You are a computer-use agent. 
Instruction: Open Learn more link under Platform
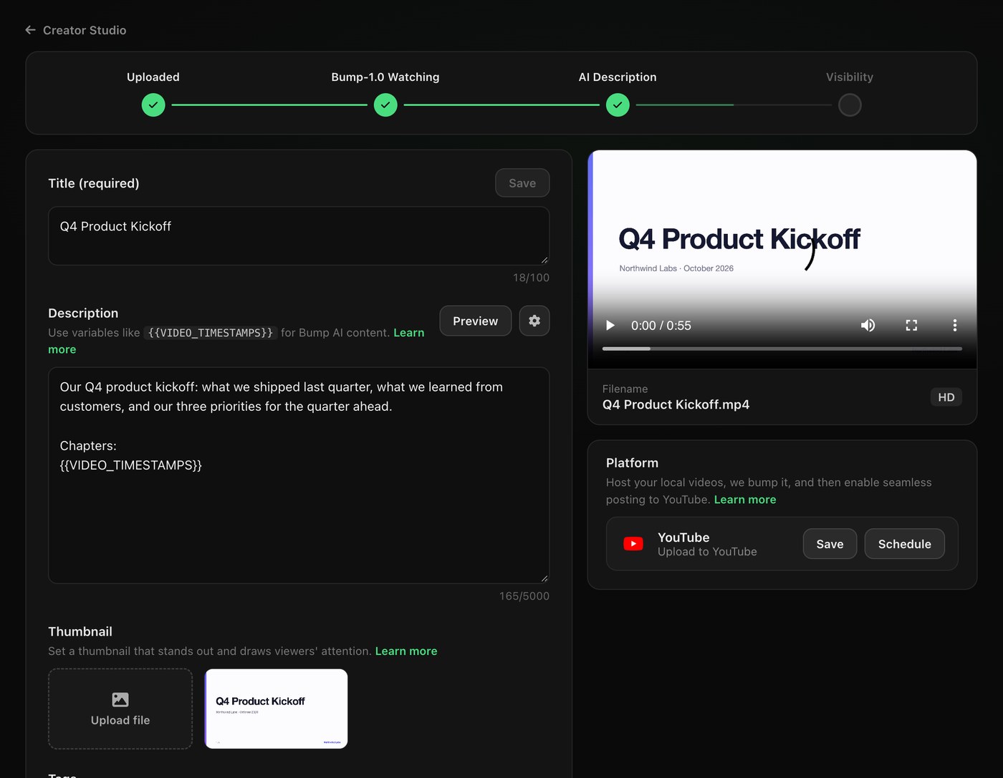point(745,500)
